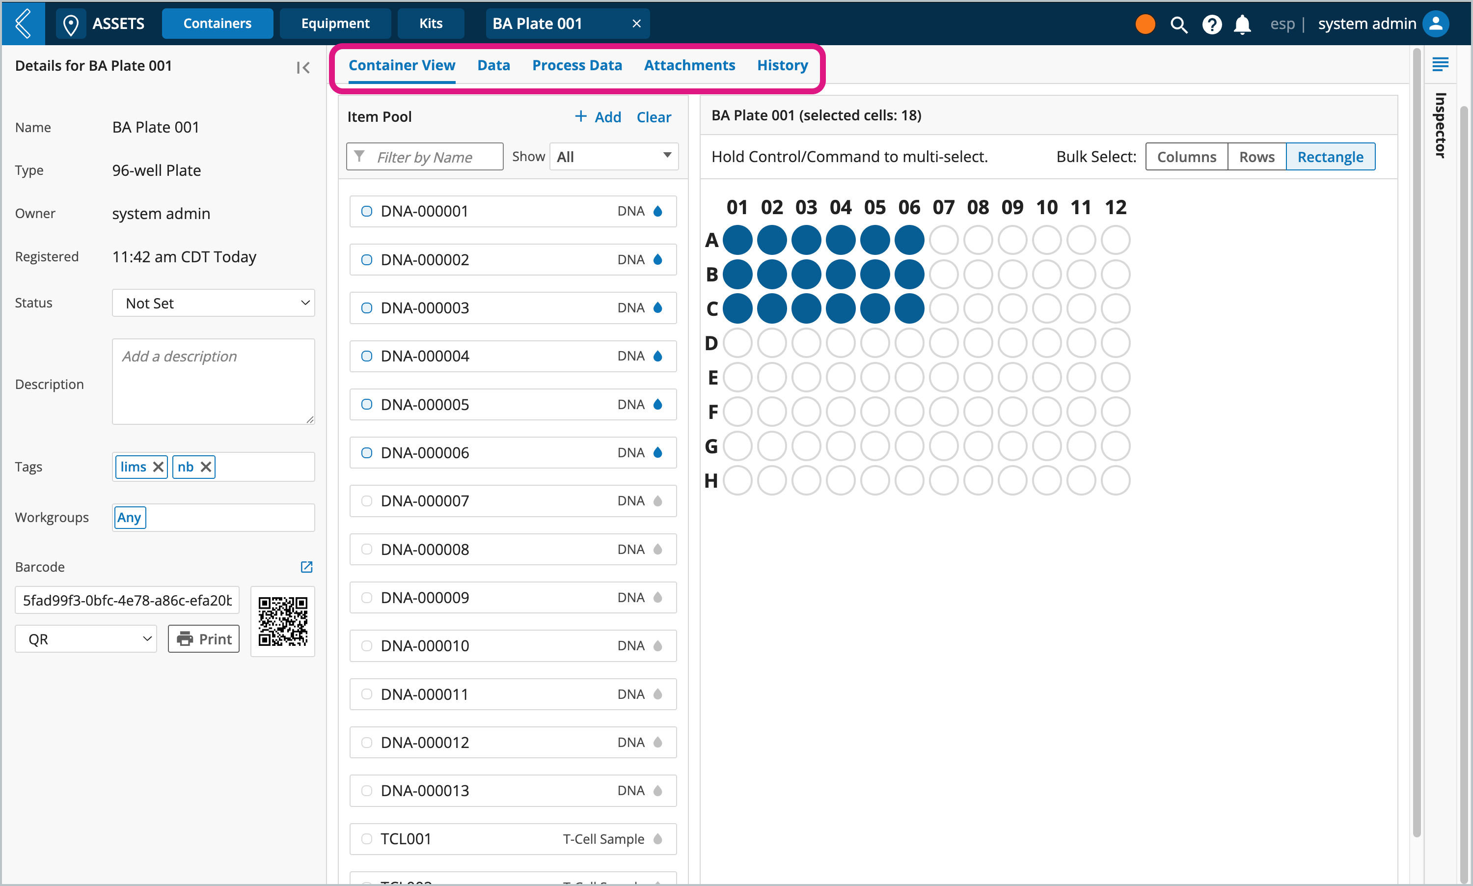
Task: Go to the Kits section
Action: click(x=430, y=23)
